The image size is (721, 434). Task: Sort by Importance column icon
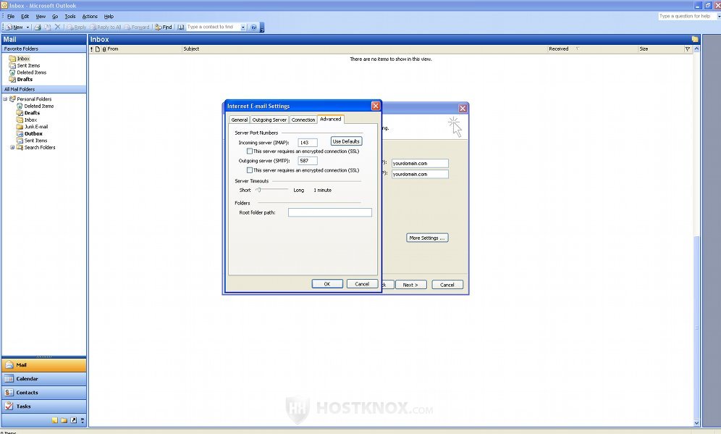point(91,49)
